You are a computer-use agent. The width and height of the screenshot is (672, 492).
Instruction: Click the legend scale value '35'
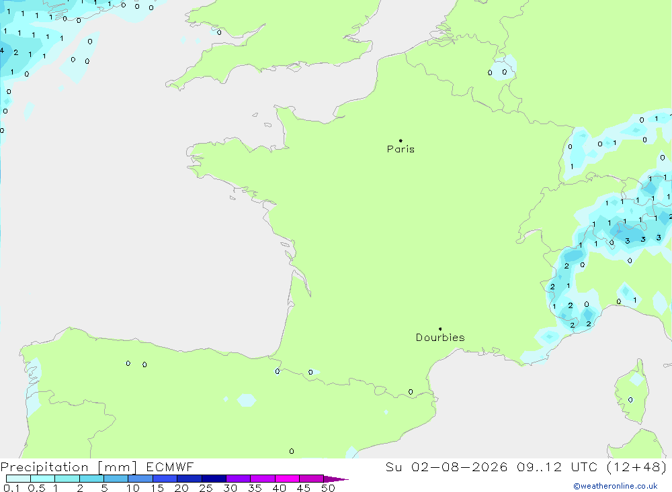(255, 488)
